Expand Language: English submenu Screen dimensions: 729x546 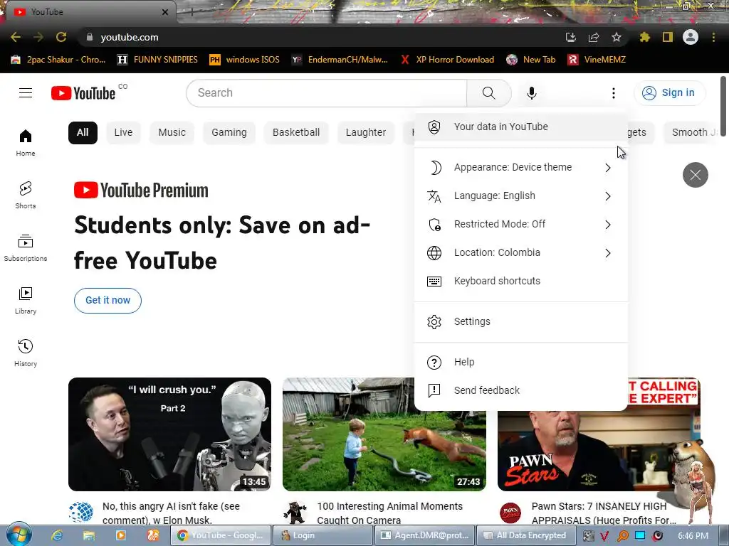point(520,196)
